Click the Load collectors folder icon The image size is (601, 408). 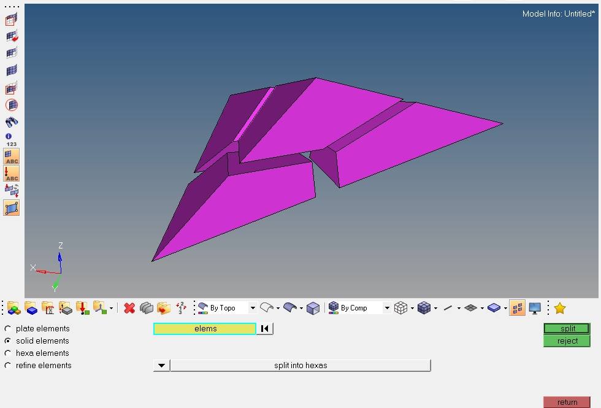(65, 308)
